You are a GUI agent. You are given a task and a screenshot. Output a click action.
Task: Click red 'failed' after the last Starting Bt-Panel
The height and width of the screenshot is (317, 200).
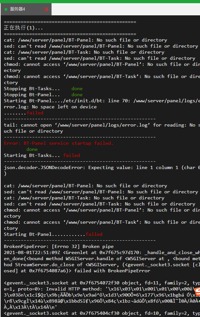[94, 234]
